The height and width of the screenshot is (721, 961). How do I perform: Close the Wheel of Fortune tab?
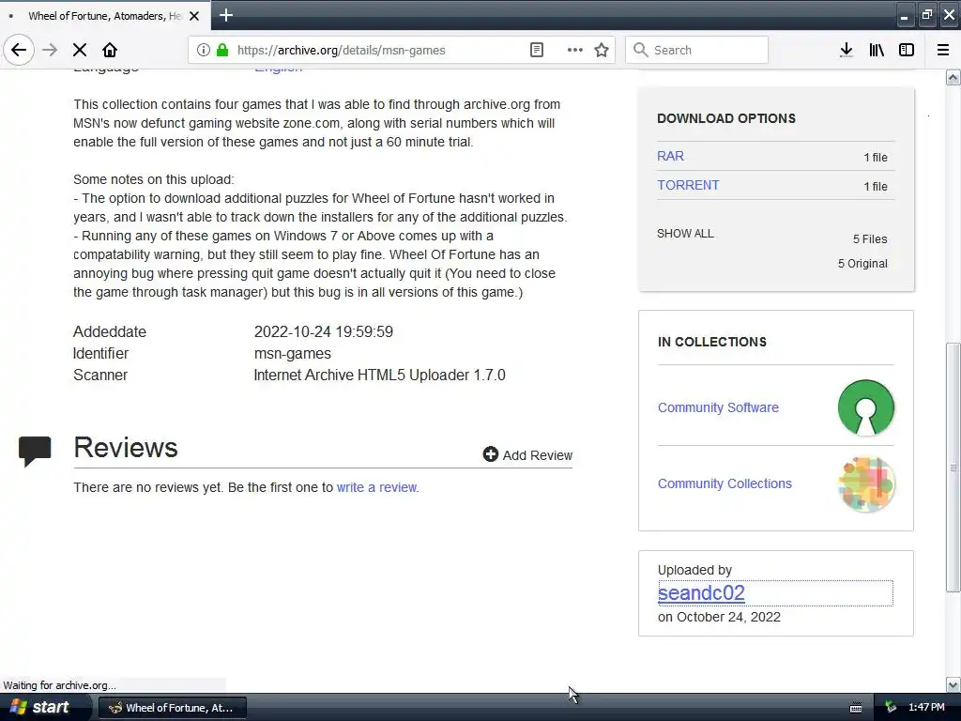tap(194, 16)
